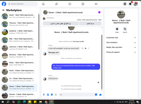Click the large listing photo in right panel
141x104 pixels.
coord(121,14)
